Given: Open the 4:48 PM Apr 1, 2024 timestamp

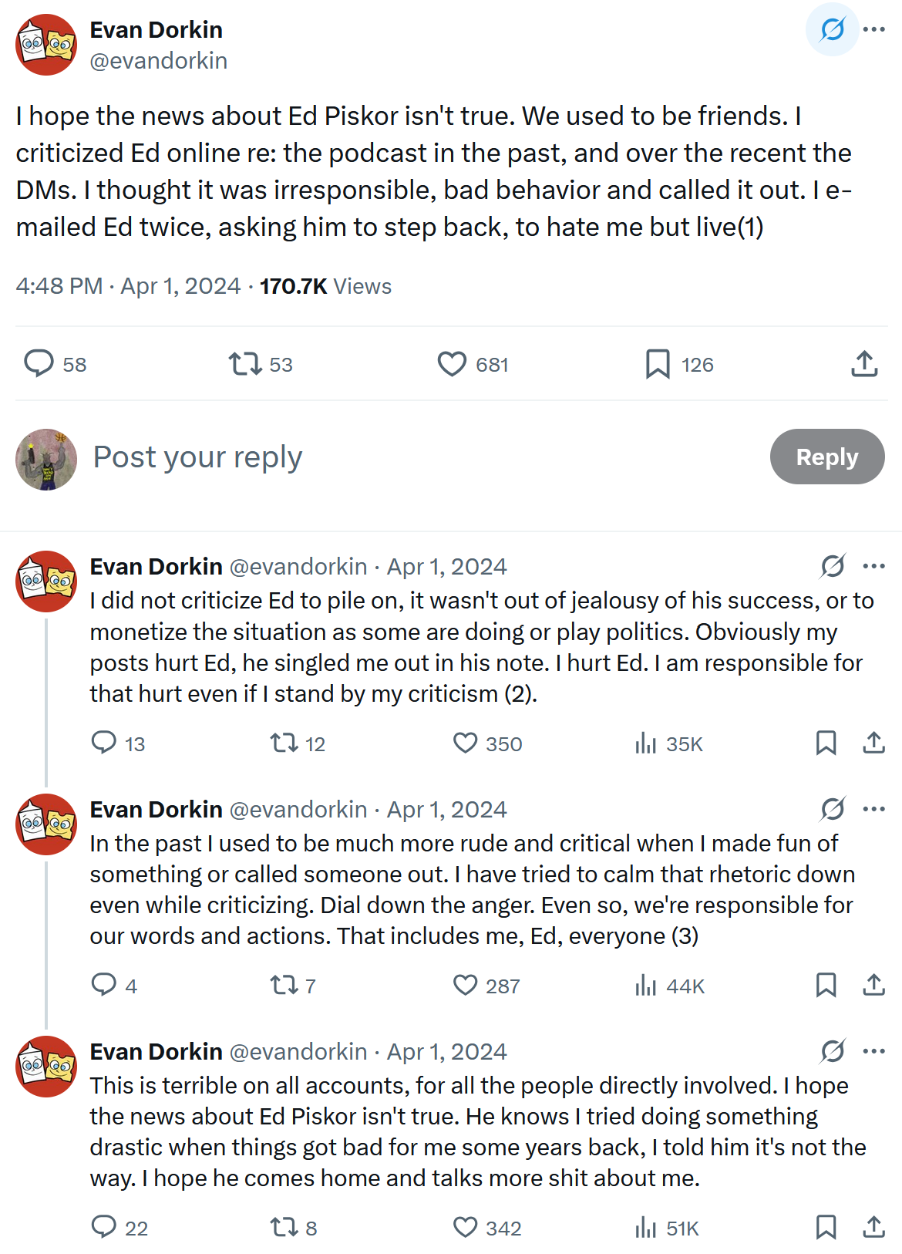Looking at the screenshot, I should 128,286.
